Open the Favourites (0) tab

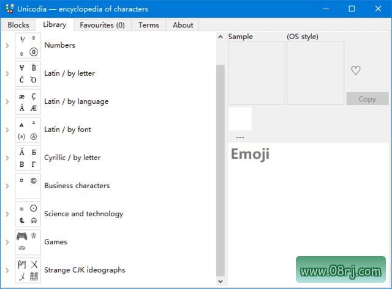click(102, 25)
